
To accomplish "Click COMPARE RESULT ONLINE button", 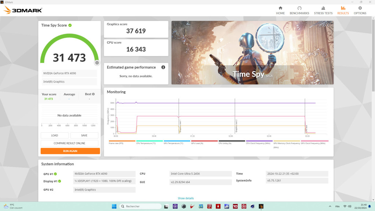I will (69, 143).
